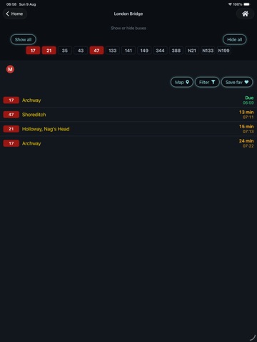Toggle bus 43 filter chip
The width and height of the screenshot is (257, 342).
point(81,51)
